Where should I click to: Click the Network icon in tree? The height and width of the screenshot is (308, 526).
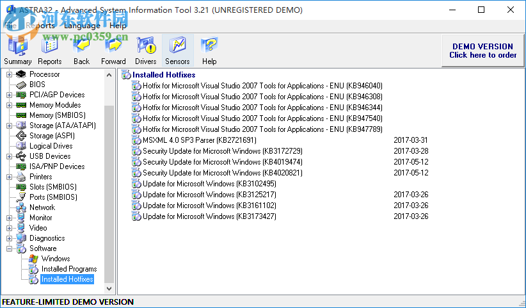(x=21, y=207)
